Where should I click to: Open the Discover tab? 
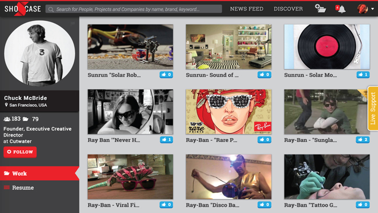click(x=288, y=9)
